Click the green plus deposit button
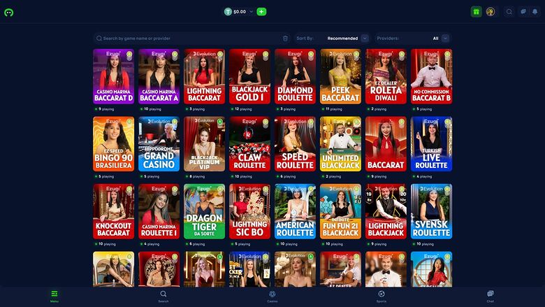Screen dimensions: 545x307 tap(261, 12)
